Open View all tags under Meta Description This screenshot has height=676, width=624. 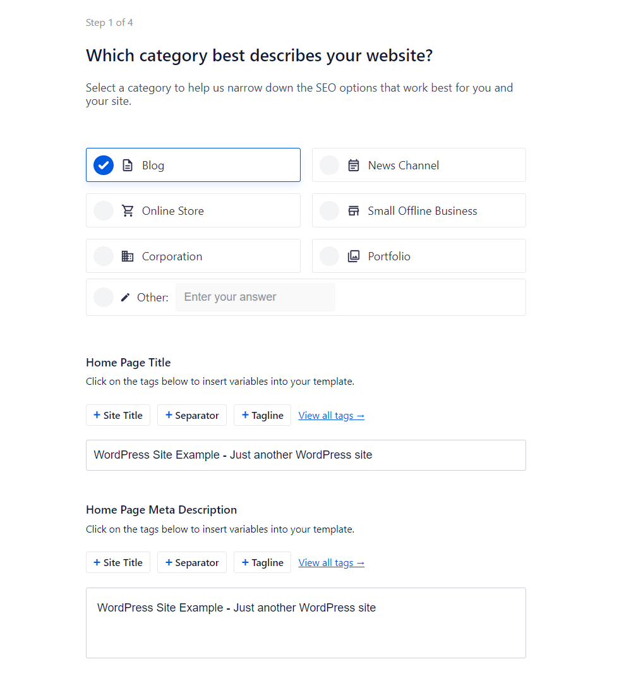point(331,563)
